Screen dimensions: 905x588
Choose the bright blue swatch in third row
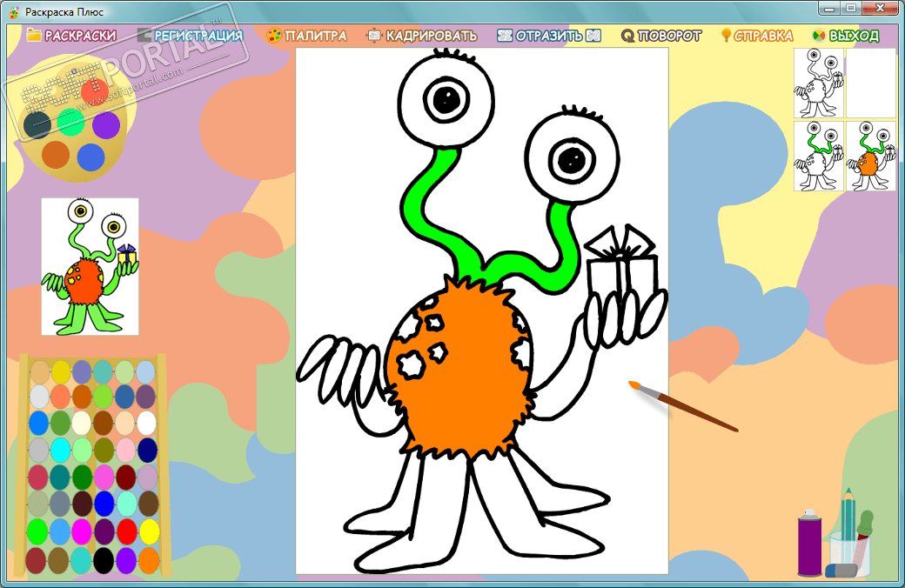tap(39, 423)
